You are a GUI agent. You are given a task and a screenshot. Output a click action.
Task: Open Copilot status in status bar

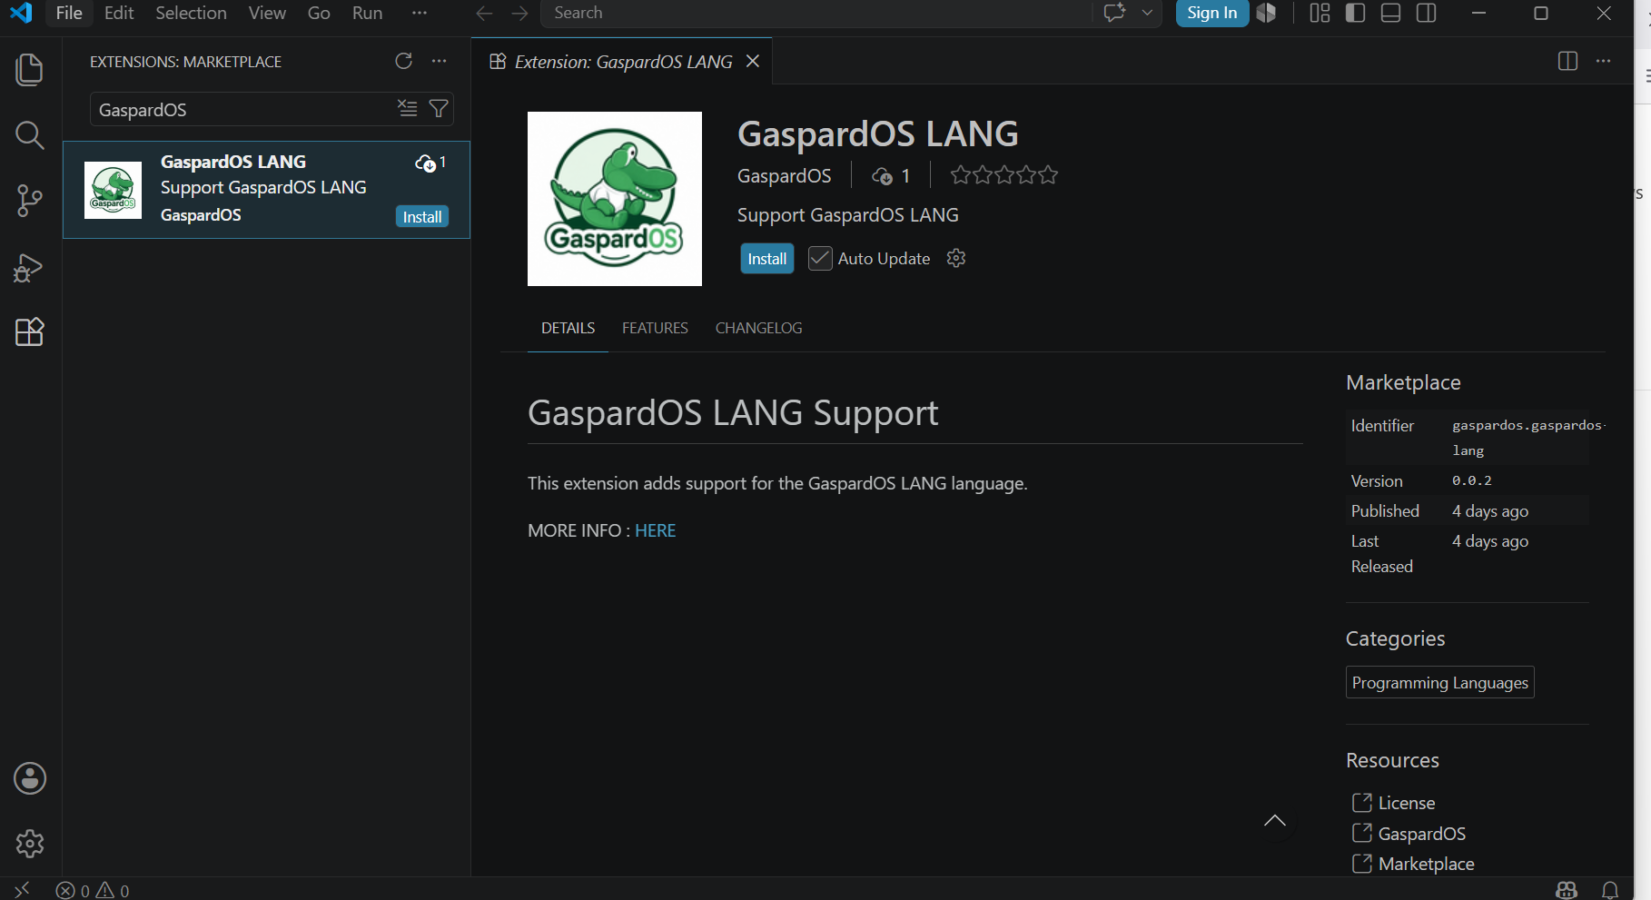[x=1567, y=890]
